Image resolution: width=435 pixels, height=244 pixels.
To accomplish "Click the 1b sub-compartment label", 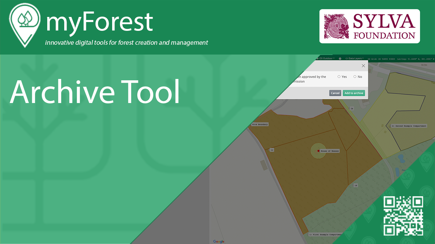I will [x=352, y=108].
